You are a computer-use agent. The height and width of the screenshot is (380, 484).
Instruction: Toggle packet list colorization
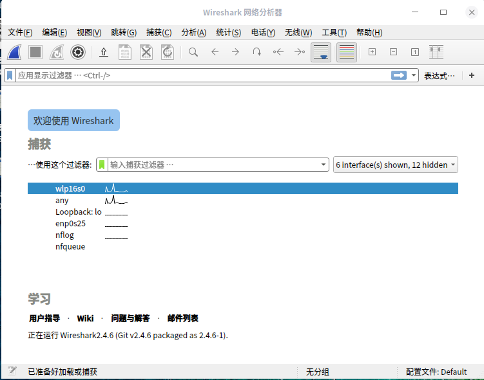coord(347,52)
